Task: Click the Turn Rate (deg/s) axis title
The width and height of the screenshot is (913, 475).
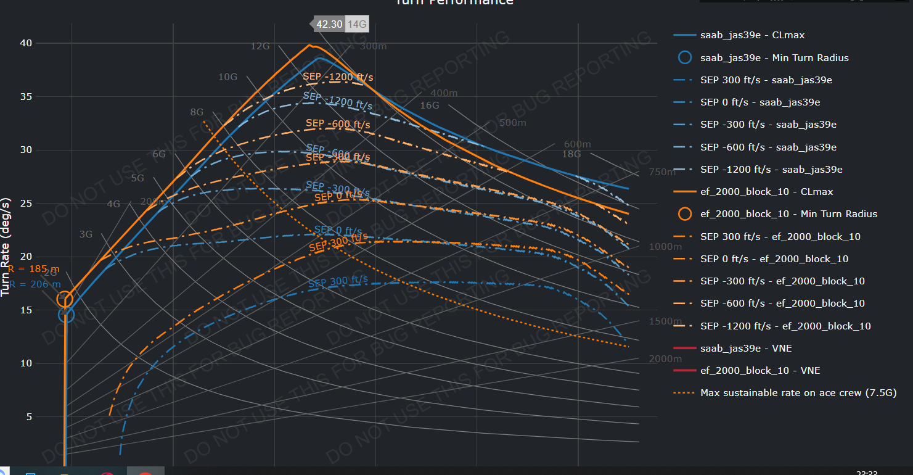Action: (6, 247)
